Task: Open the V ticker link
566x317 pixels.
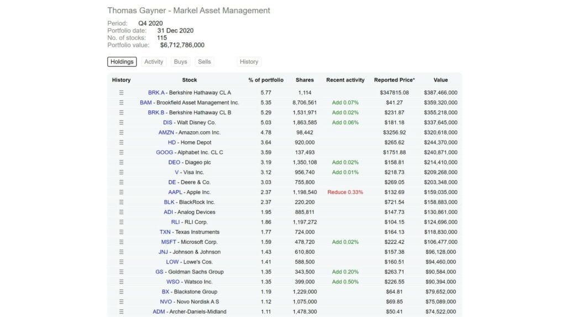Action: (x=176, y=172)
